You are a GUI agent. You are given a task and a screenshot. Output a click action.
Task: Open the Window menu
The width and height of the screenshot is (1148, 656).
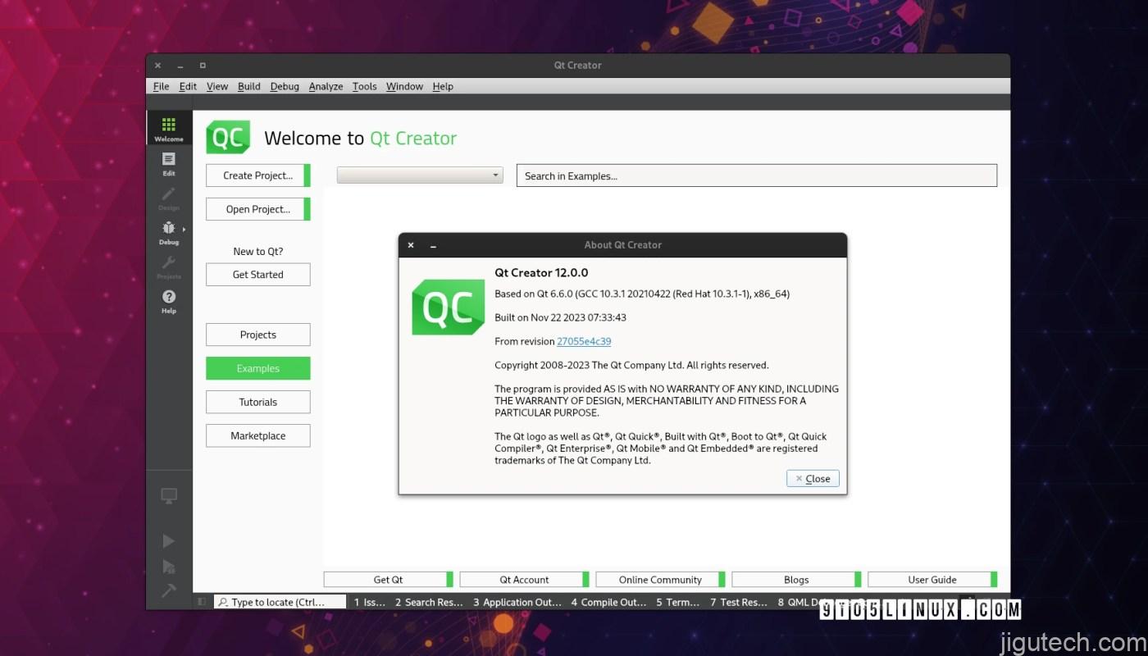404,86
